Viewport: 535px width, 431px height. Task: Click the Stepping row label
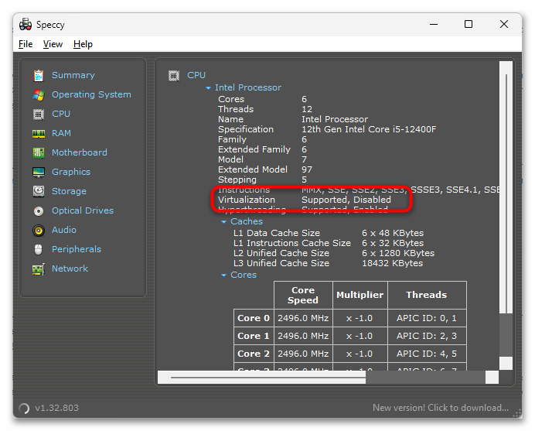[237, 180]
